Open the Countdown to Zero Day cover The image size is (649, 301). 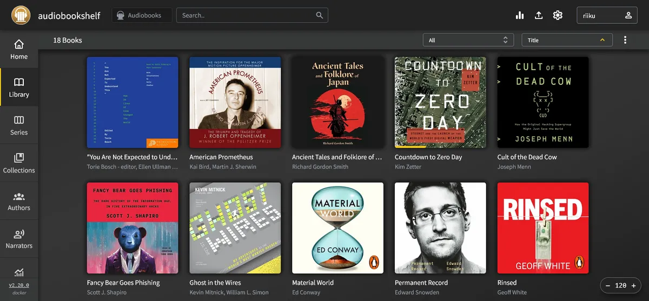click(x=441, y=103)
